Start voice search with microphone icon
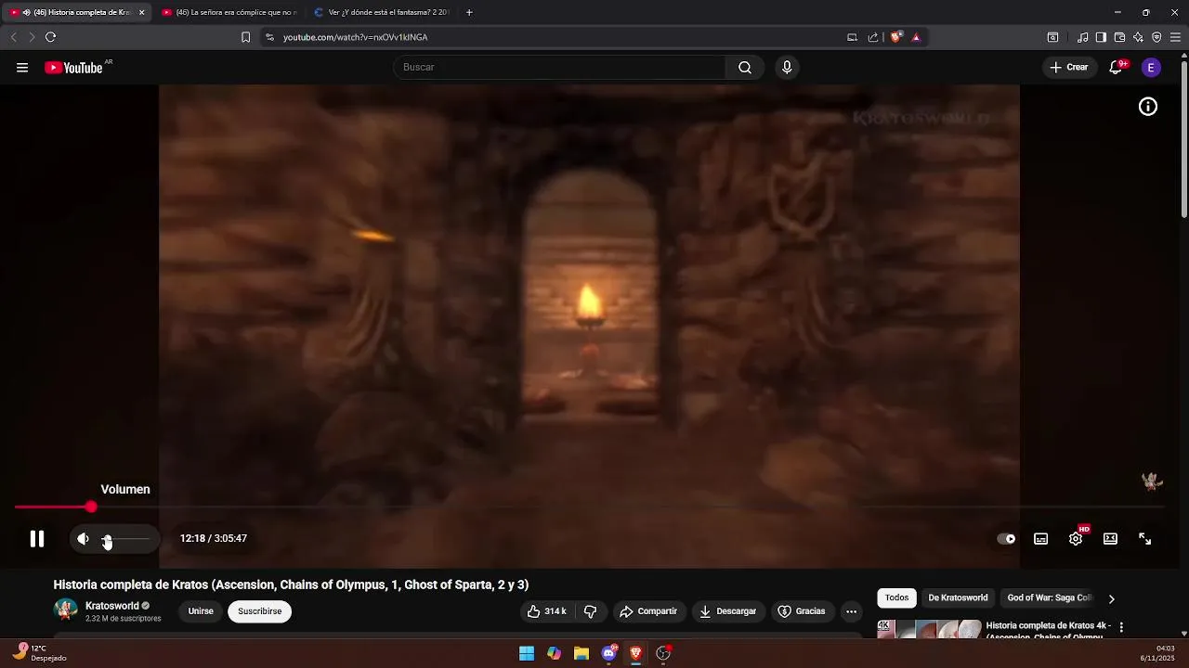 [787, 67]
